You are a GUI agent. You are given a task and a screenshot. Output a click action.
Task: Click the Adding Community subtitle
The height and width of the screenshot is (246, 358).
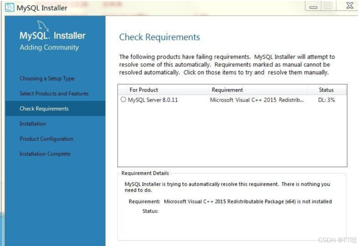49,47
